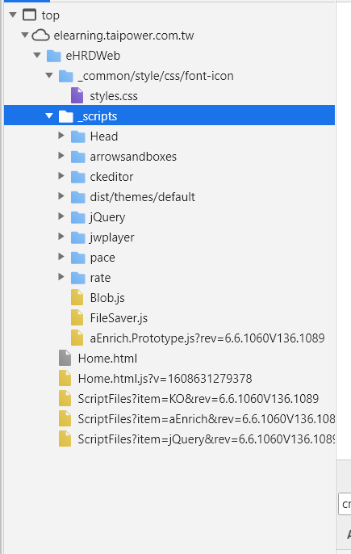Click the _scripts folder icon
The image size is (351, 554).
65,116
